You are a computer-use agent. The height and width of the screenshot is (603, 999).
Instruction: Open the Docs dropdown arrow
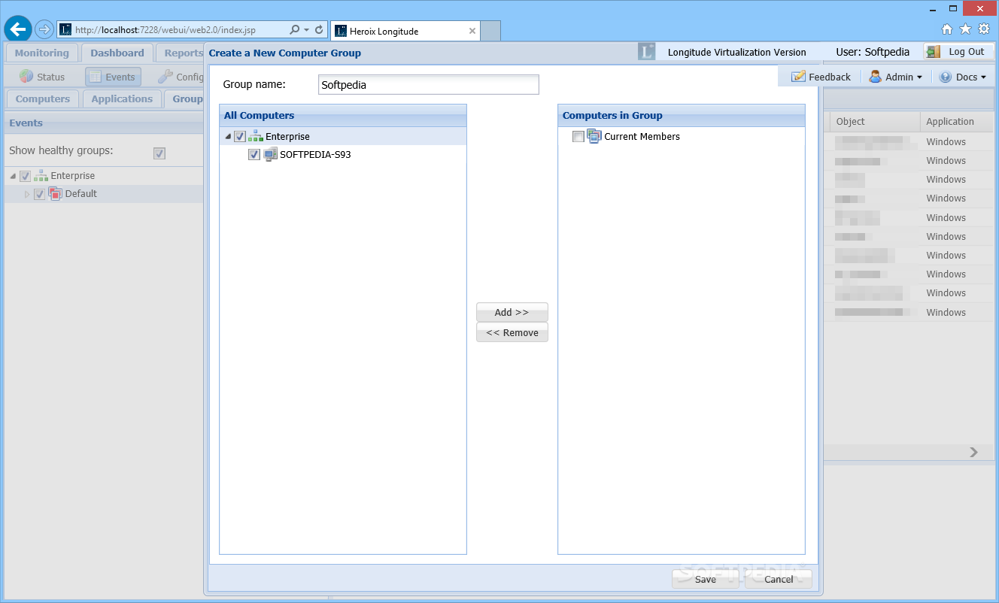pyautogui.click(x=983, y=77)
